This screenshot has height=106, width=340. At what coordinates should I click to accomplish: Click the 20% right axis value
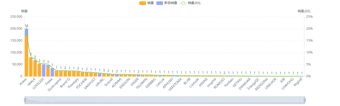(x=309, y=29)
